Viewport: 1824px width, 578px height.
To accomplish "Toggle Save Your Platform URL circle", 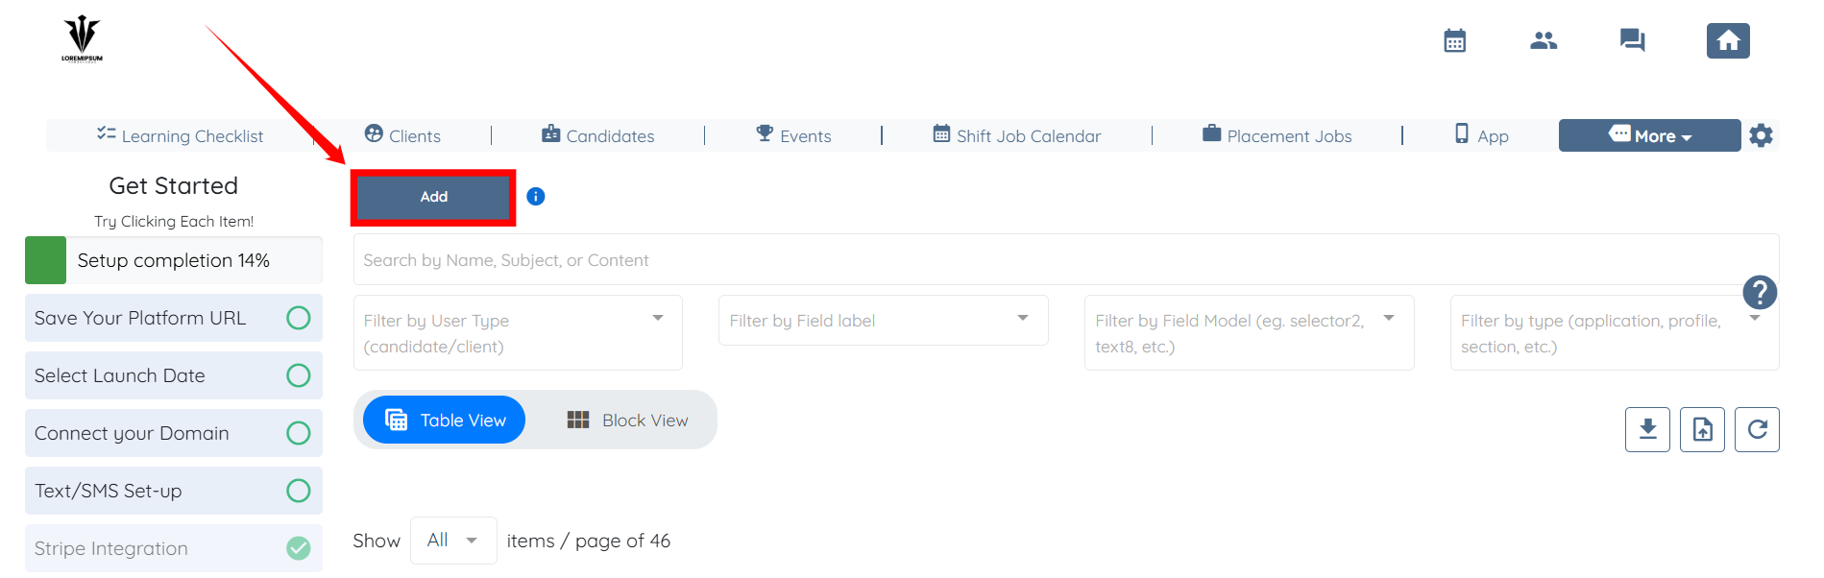I will click(299, 318).
